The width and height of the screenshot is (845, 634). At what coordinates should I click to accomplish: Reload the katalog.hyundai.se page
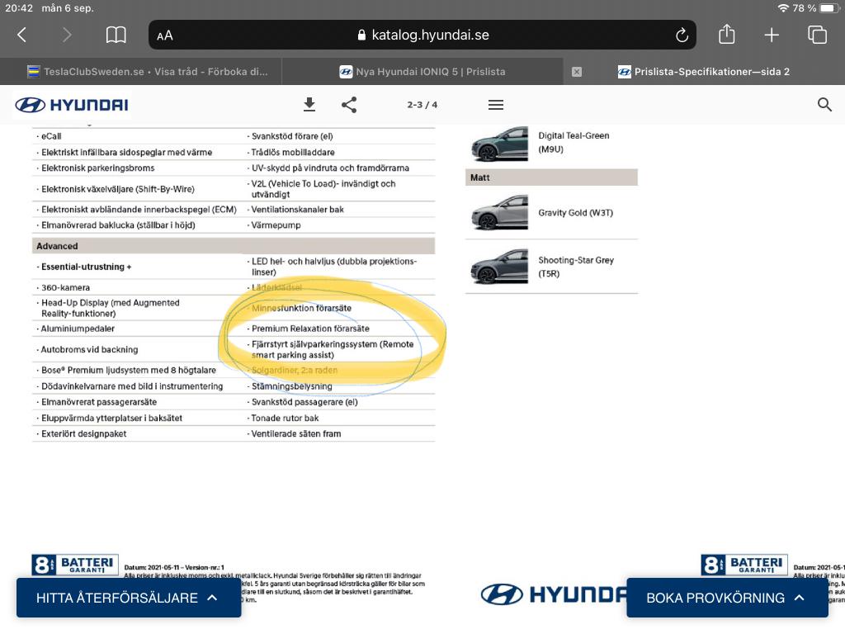point(682,35)
